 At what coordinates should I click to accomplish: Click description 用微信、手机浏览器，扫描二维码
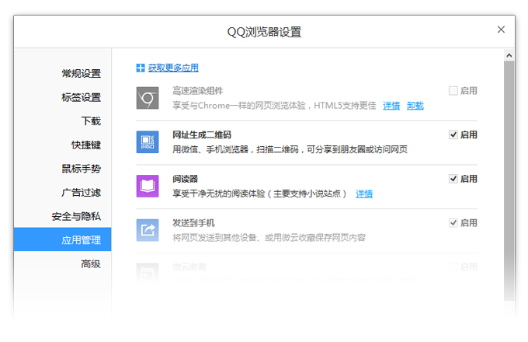pyautogui.click(x=290, y=149)
